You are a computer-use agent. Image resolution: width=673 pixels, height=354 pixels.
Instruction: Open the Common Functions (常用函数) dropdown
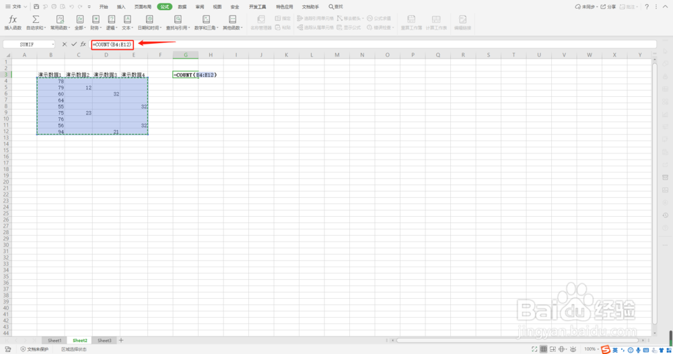point(60,22)
